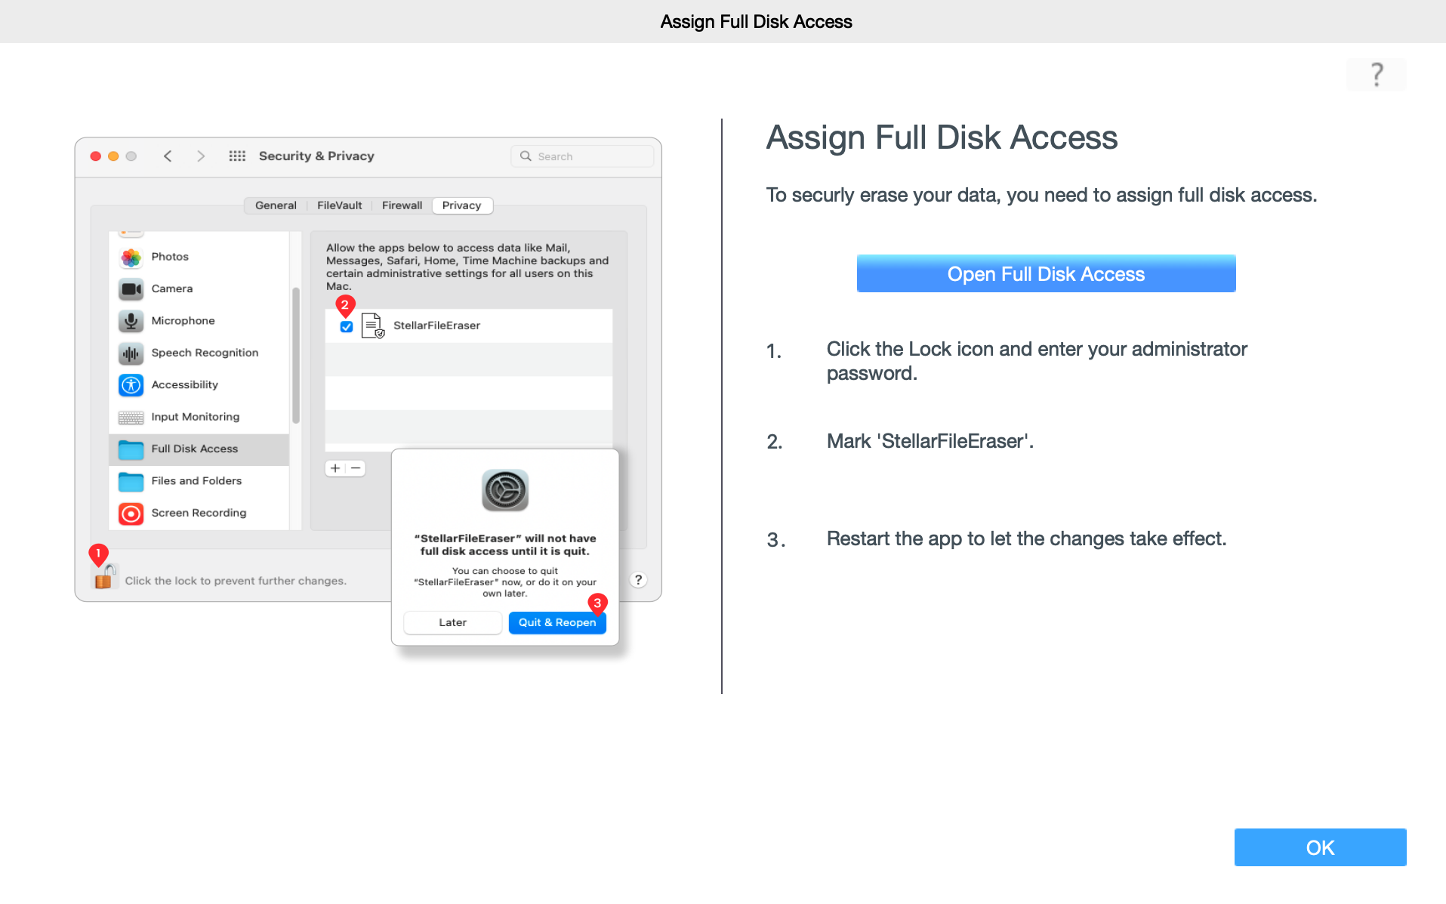Go forward with the right chevron

click(x=201, y=156)
